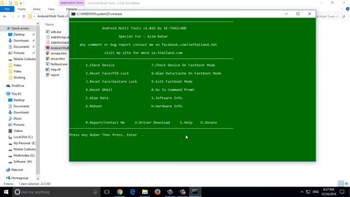This screenshot has height=197, width=350.
Task: Open Google Chrome from taskbar
Action: [x=120, y=192]
